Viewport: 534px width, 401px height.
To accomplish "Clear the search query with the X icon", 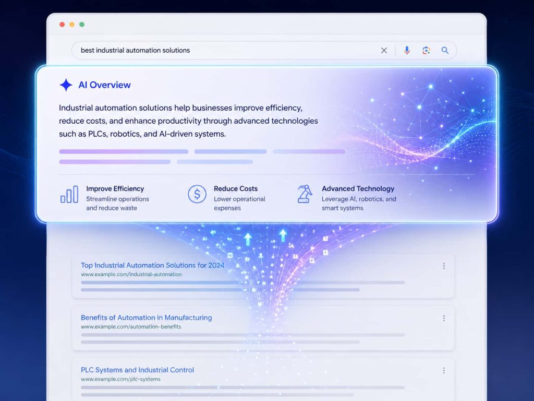I will 384,51.
